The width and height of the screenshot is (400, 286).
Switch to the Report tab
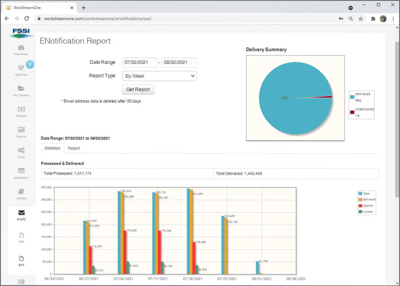click(x=74, y=148)
